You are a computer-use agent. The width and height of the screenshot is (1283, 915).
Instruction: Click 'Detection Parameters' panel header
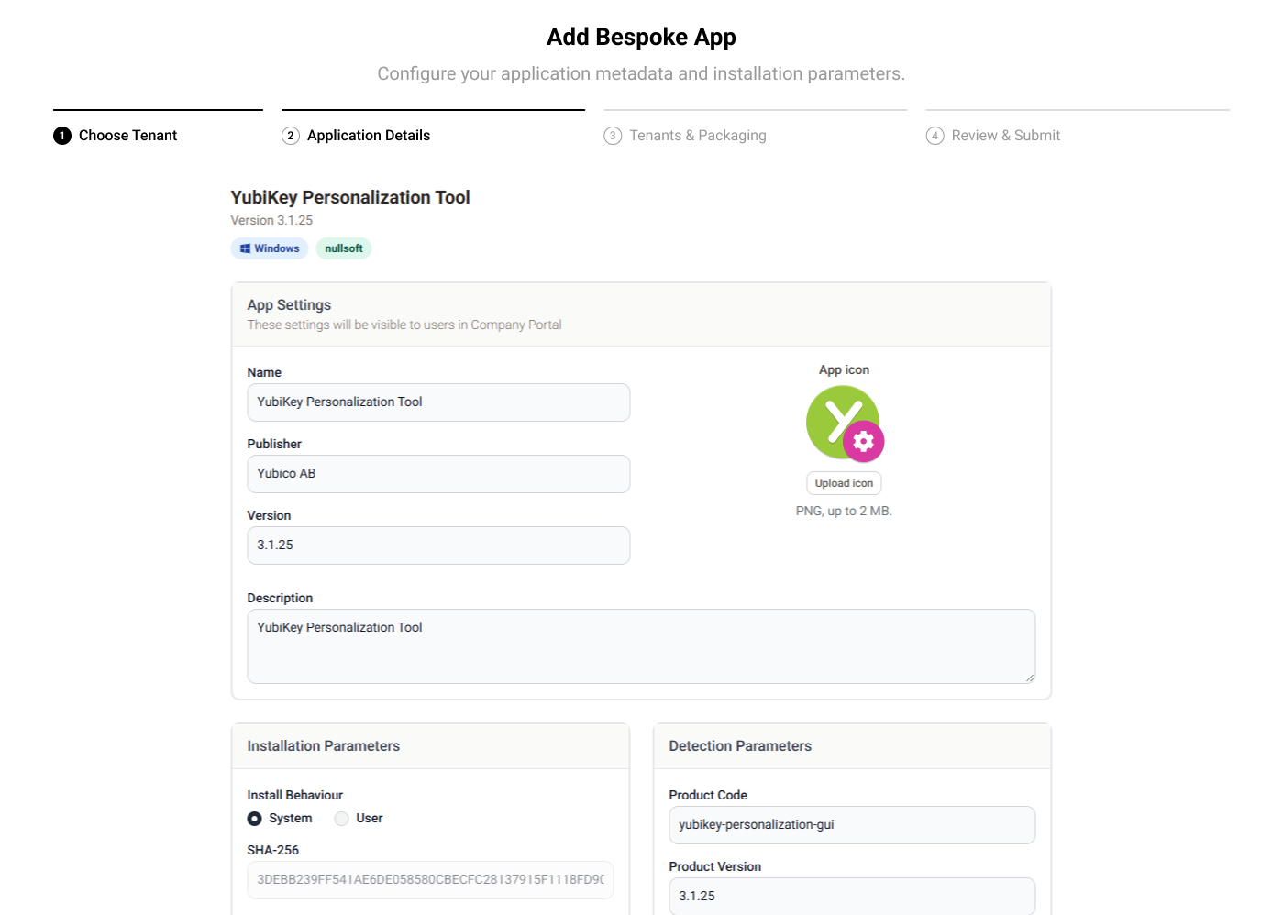pos(740,746)
